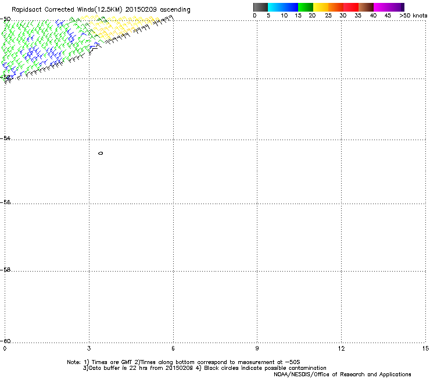The image size is (430, 378).
Task: Click the blue 5-15 knots color segment
Action: pyautogui.click(x=283, y=7)
